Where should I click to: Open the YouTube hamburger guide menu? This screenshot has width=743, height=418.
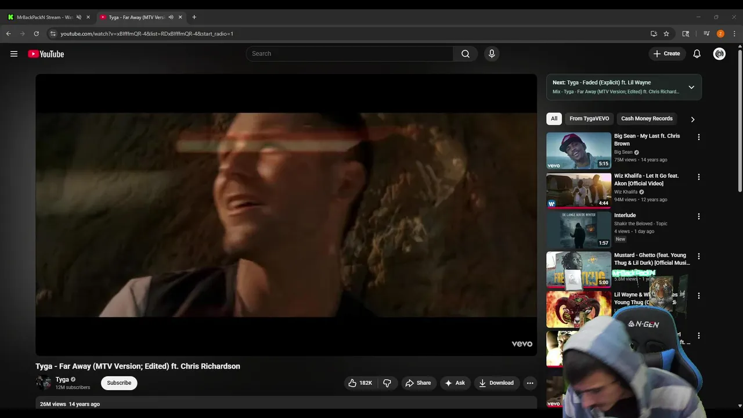[x=14, y=54]
